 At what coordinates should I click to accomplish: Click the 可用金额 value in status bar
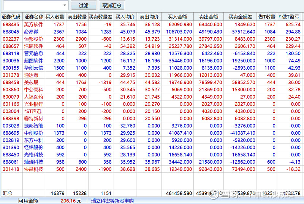point(68,201)
